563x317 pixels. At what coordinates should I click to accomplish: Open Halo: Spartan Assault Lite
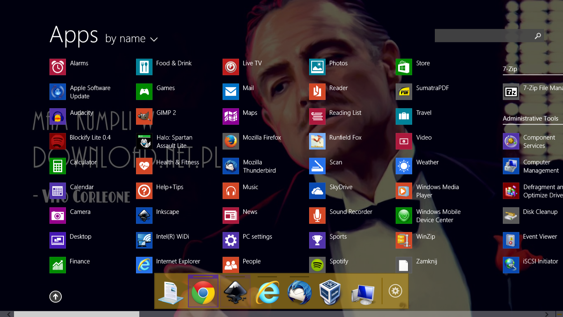[x=144, y=141]
